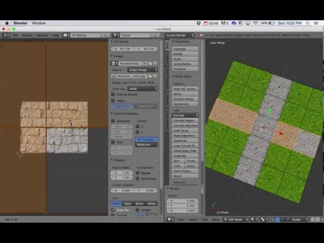Open the screen layout browse icon
The image size is (324, 243).
point(65,35)
